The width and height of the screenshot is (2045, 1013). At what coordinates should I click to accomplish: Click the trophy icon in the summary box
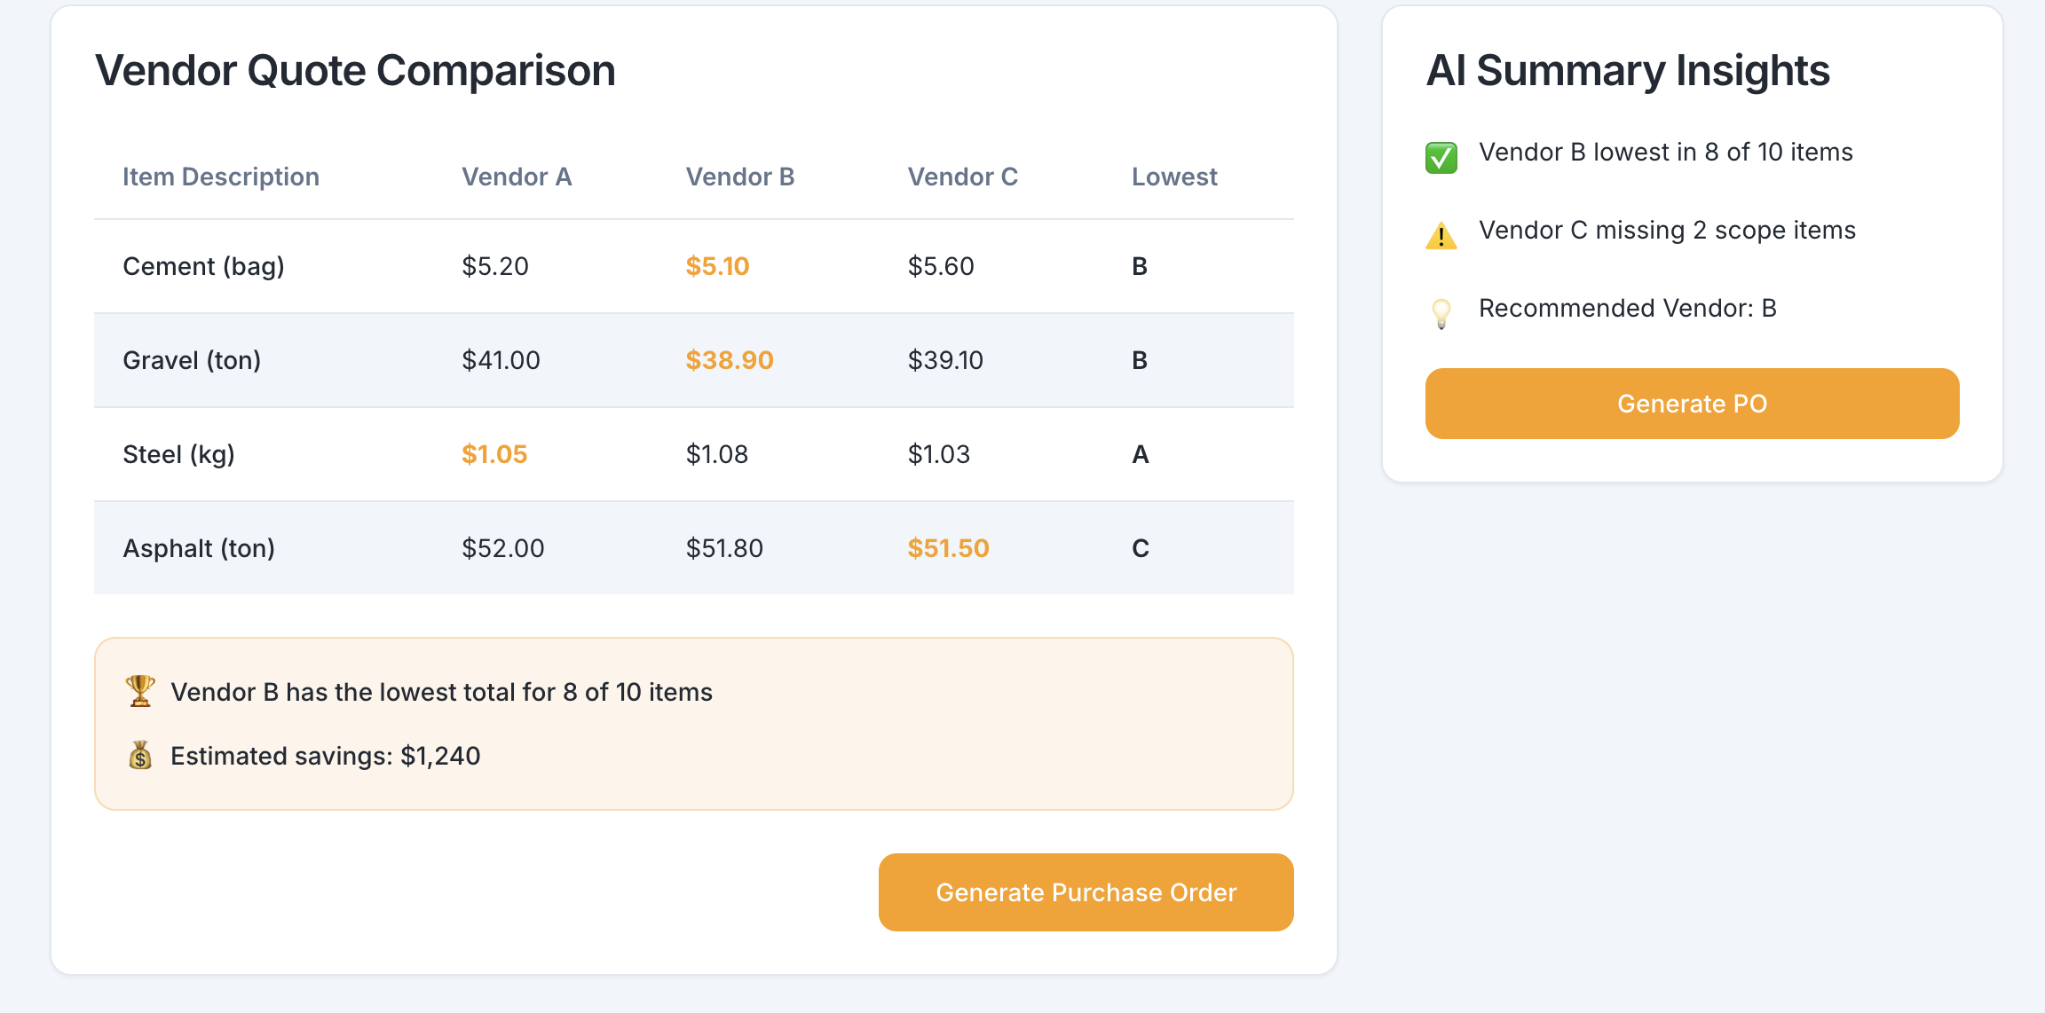point(140,691)
